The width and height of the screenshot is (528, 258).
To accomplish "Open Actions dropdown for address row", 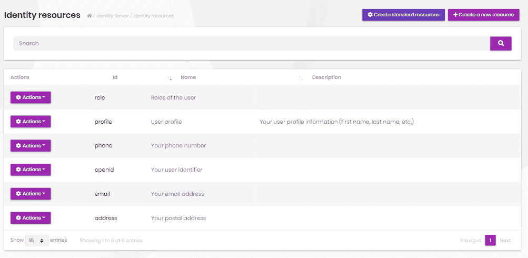I will pos(31,218).
